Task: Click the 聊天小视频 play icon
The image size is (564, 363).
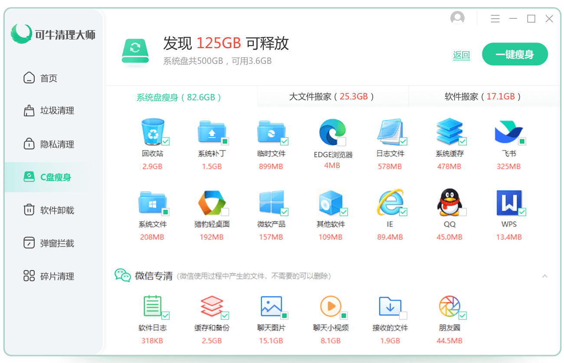Action: (331, 307)
